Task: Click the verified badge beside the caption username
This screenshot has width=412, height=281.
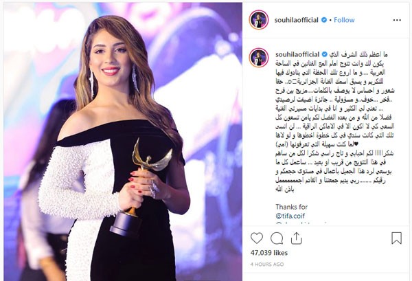Action: point(325,54)
